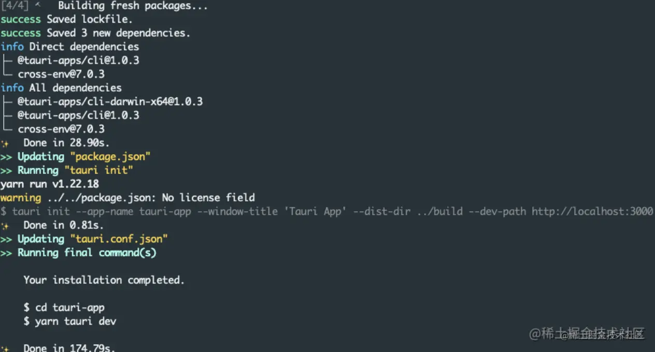The image size is (655, 352).
Task: Click the "$ cd tauri-app" command line
Action: [x=64, y=307]
